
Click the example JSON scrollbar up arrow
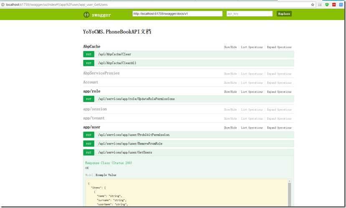tap(289, 181)
